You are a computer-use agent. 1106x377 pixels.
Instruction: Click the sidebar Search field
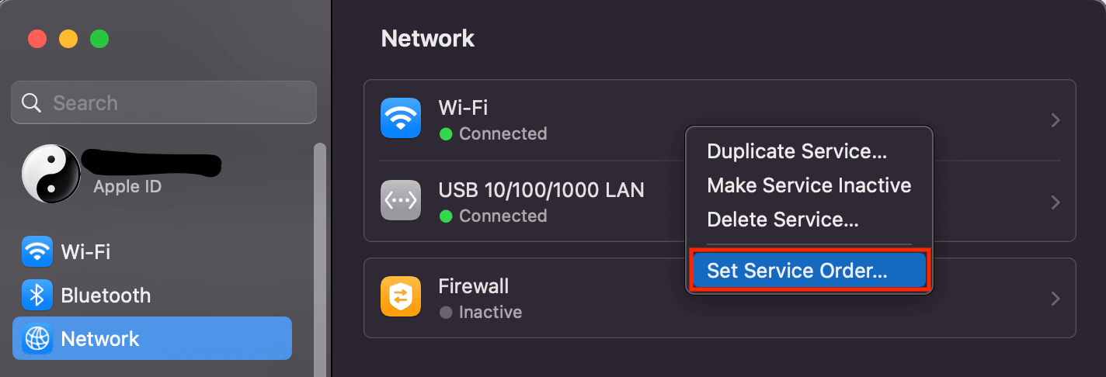164,102
